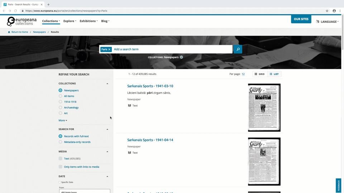Collapse the Search For section
The image size is (344, 193).
(107, 129)
